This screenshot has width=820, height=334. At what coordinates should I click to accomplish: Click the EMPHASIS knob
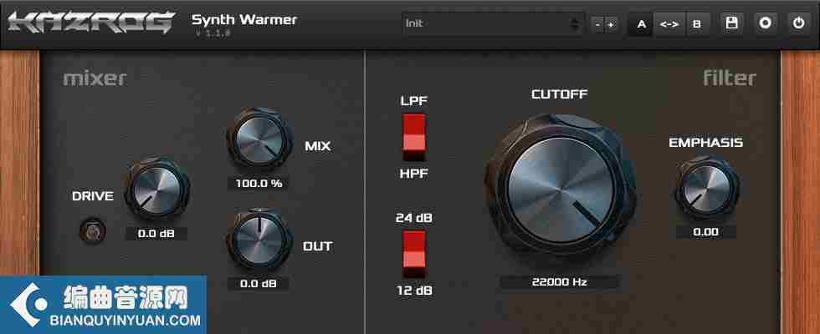coord(706,188)
